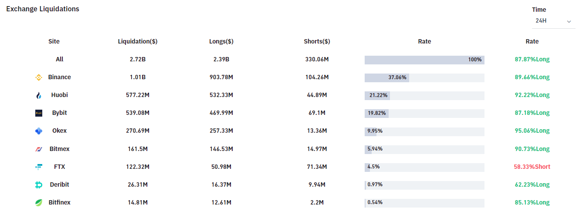Click the Time dropdown chevron arrow

coord(569,21)
